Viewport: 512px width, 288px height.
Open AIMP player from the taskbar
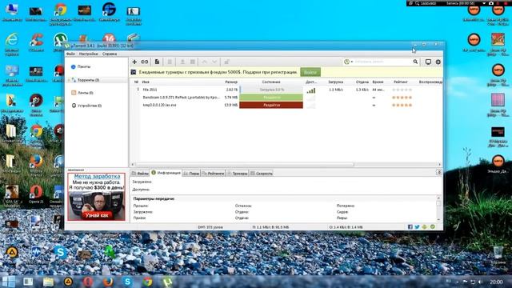[x=68, y=281]
